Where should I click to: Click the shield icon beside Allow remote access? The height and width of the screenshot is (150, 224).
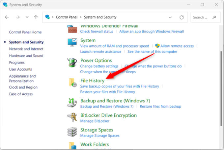[157, 46]
